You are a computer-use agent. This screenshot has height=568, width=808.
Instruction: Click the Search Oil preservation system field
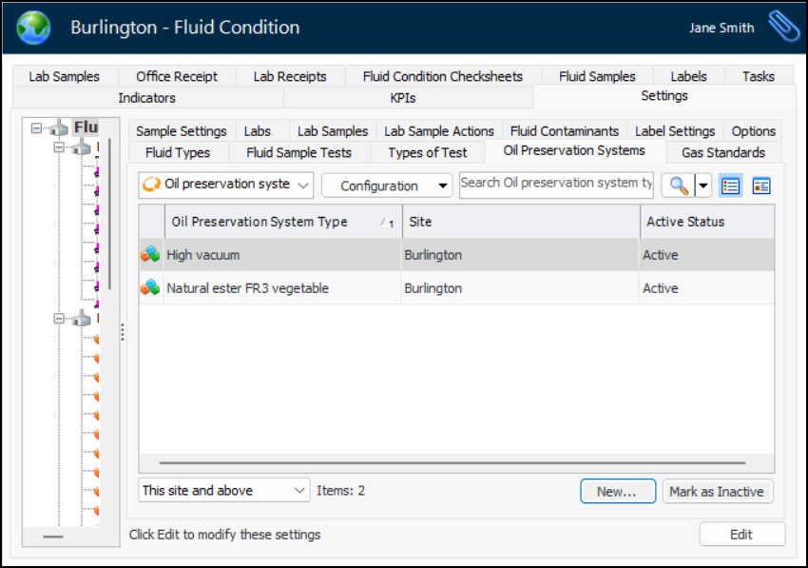point(556,184)
